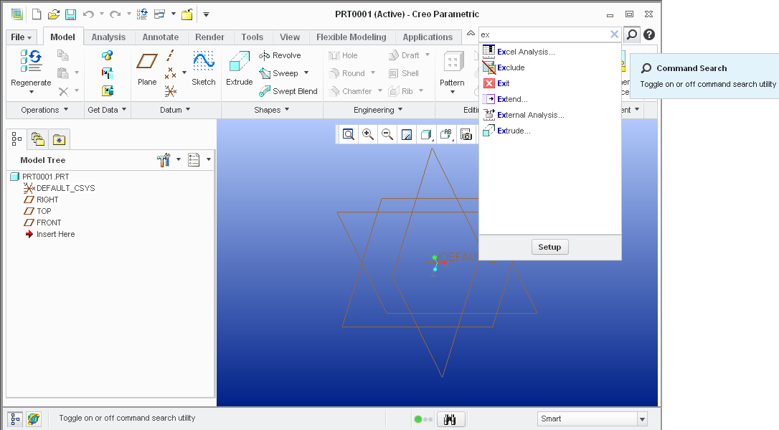The width and height of the screenshot is (779, 430).
Task: Zoom in using the graphics toolbar
Action: pyautogui.click(x=368, y=134)
